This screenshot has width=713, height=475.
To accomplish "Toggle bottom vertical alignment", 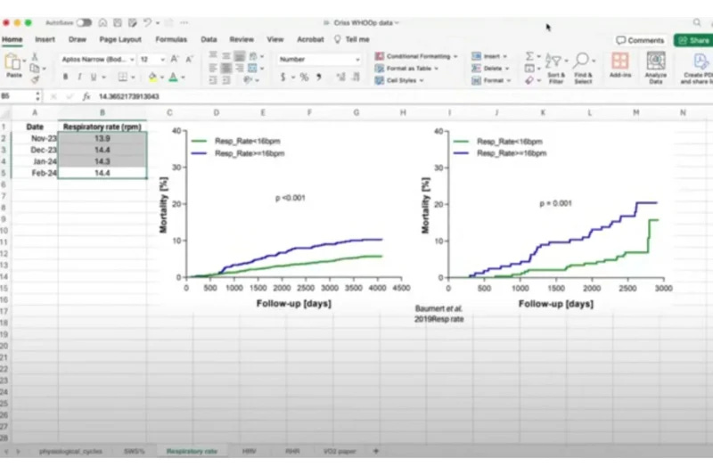I will point(239,56).
